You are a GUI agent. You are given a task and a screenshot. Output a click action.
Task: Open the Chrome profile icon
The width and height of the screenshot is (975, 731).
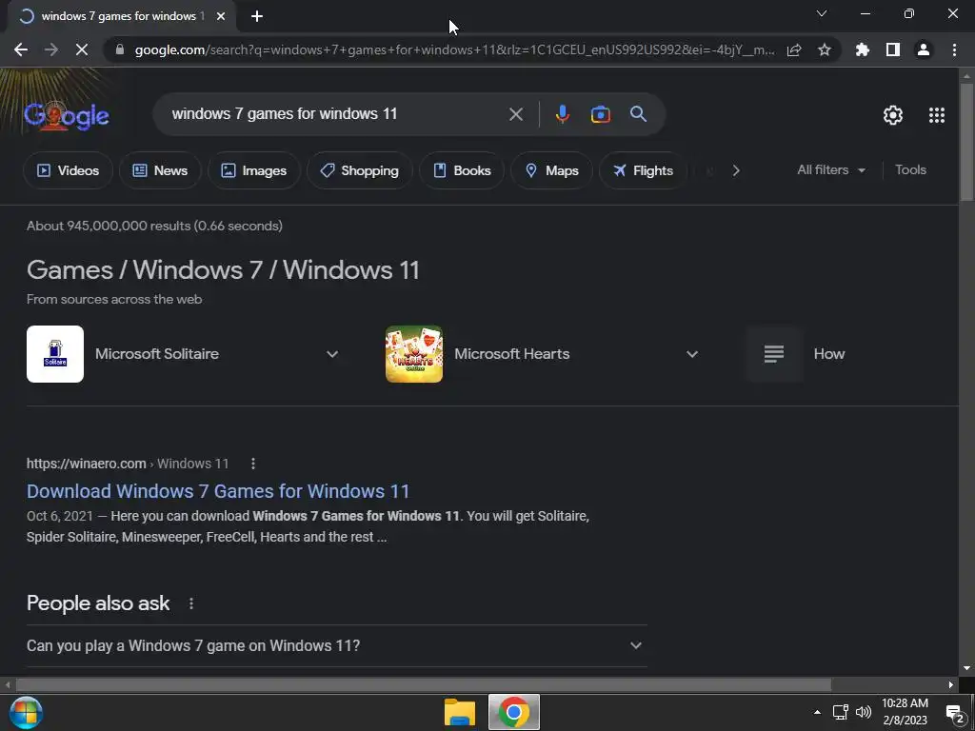tap(924, 49)
